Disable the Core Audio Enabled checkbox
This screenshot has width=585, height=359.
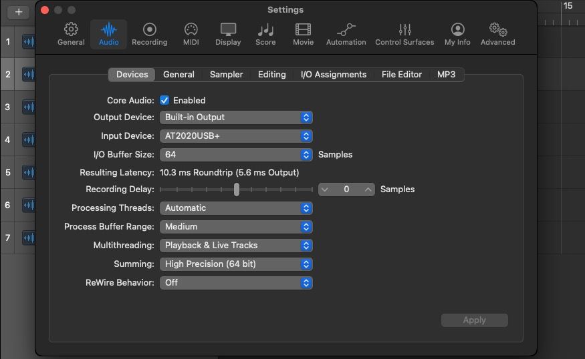[x=164, y=100]
